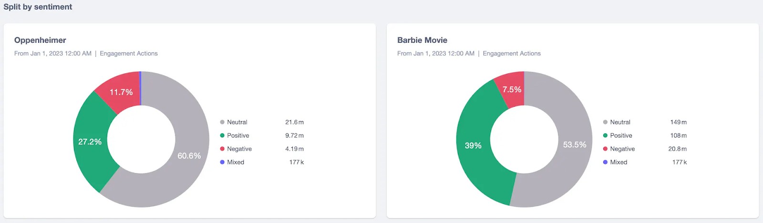Click the Oppenheimer Mixed legend purple dot

[x=222, y=162]
